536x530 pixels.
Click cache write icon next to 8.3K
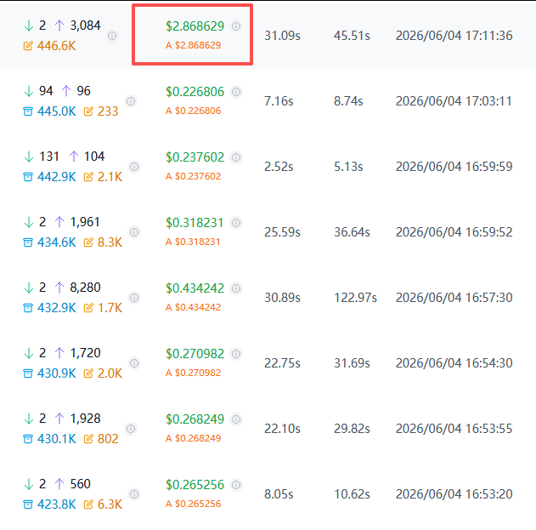[88, 242]
